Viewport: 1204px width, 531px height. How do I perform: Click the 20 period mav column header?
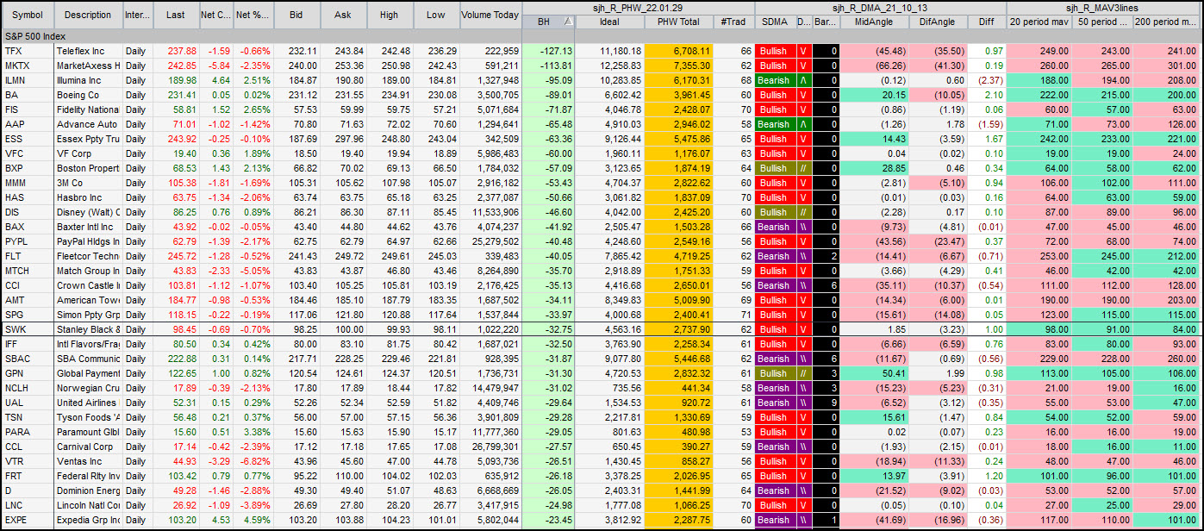click(1039, 22)
